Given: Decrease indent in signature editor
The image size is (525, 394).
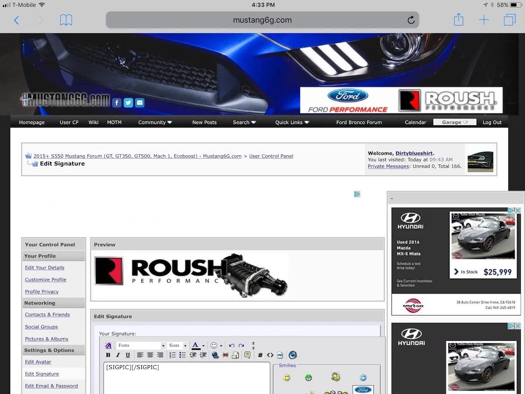Looking at the screenshot, I should [x=193, y=355].
